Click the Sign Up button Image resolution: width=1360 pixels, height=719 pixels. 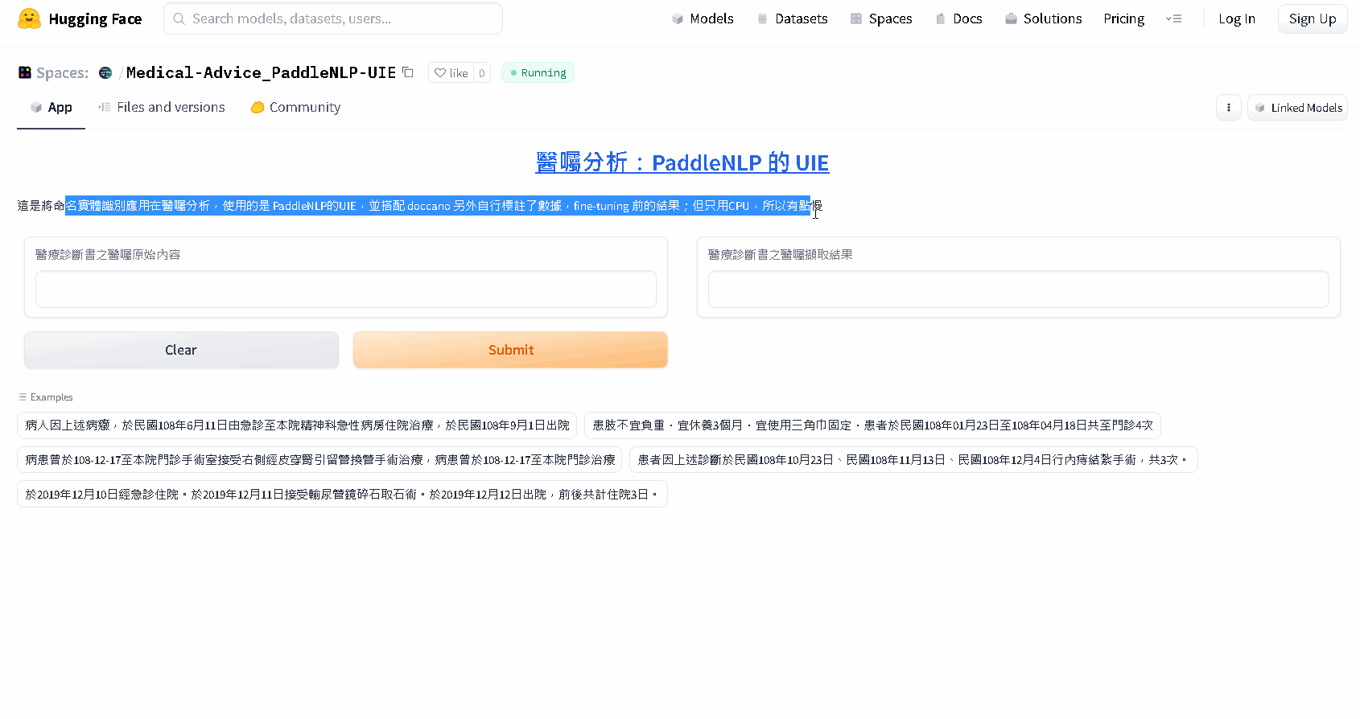1313,18
